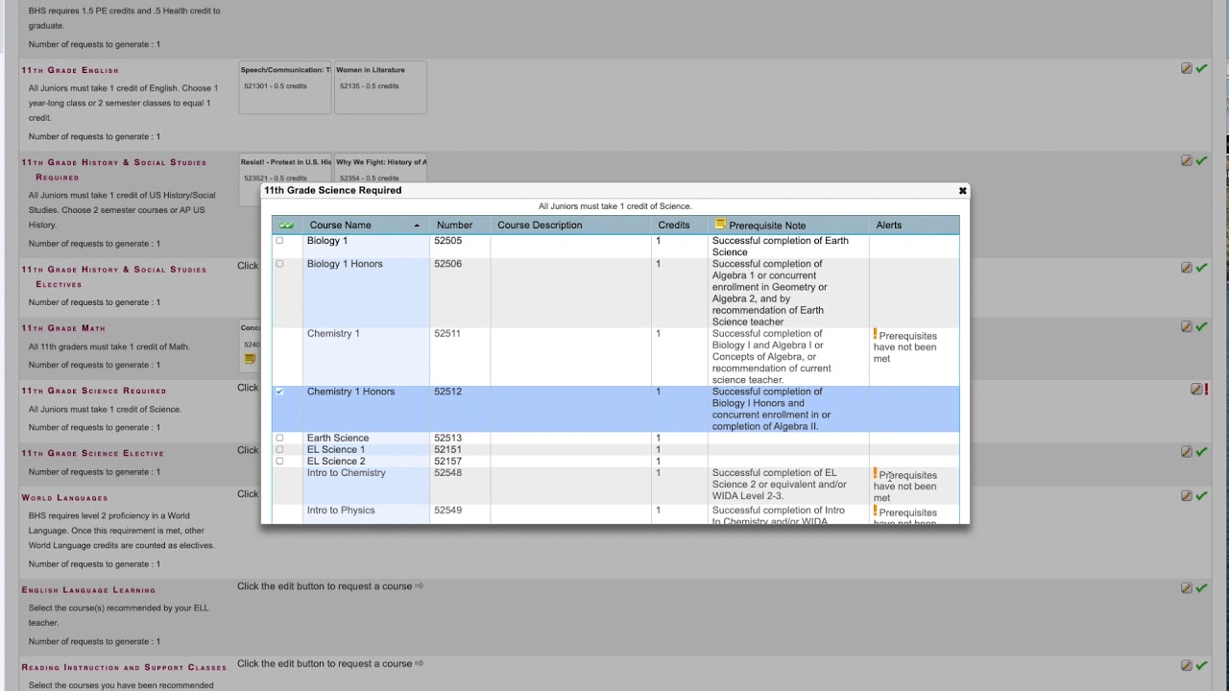This screenshot has height=691, width=1229.
Task: Click the alert icon in the Intro to Chemistry row
Action: click(x=875, y=473)
